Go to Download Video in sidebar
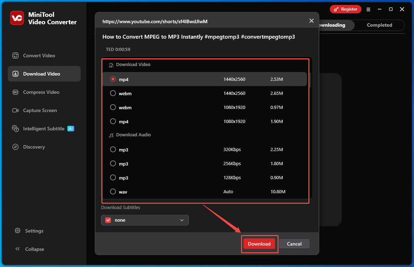Viewport: 414px width, 267px height. 44,74
